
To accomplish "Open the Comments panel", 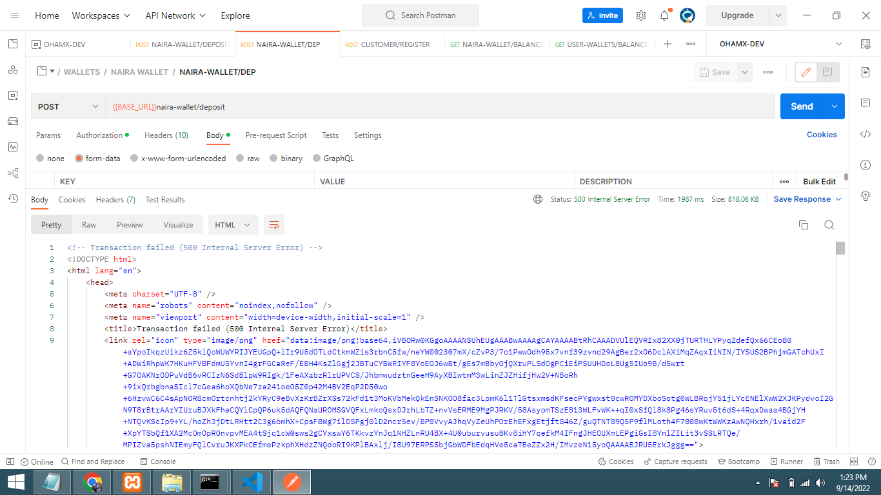I will [866, 102].
